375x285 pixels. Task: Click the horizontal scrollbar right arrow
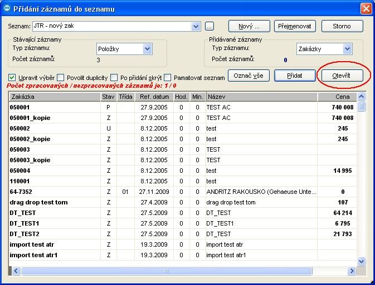[352, 271]
